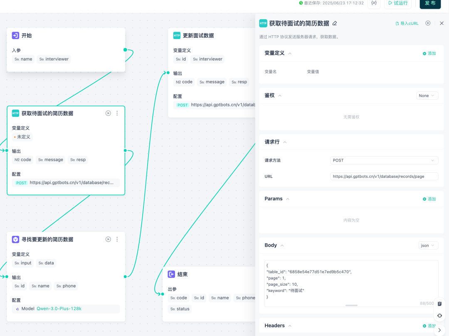This screenshot has height=336, width=449.
Task: Click POST URL config in 获取待面试的简历数据 node
Action: point(66,183)
